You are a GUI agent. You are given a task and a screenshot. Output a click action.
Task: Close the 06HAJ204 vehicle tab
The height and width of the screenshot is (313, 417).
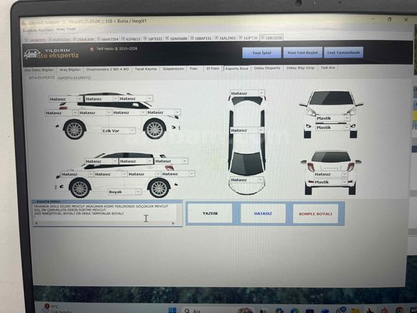click(98, 39)
